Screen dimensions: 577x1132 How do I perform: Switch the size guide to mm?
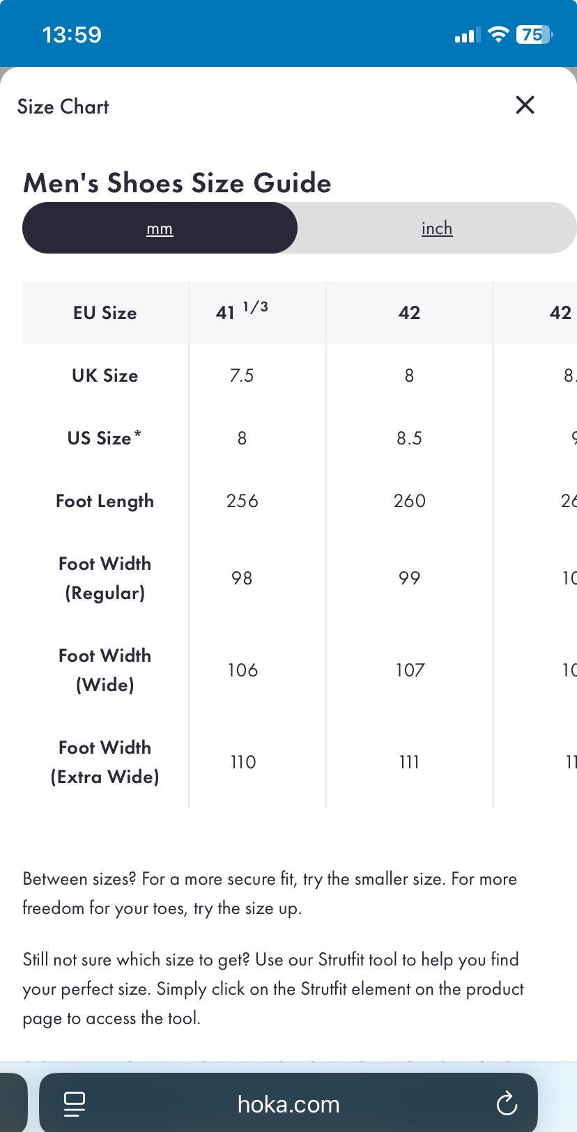coord(160,228)
